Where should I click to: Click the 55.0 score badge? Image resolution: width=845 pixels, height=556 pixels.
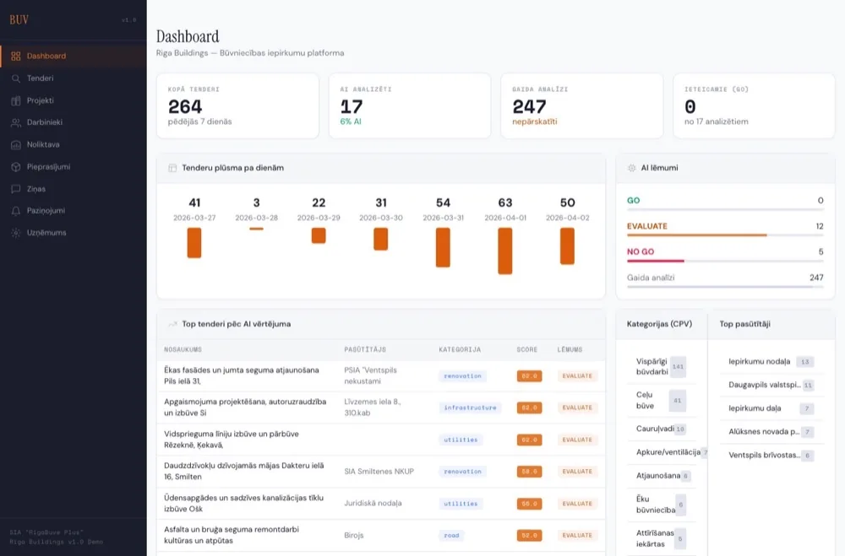click(529, 504)
